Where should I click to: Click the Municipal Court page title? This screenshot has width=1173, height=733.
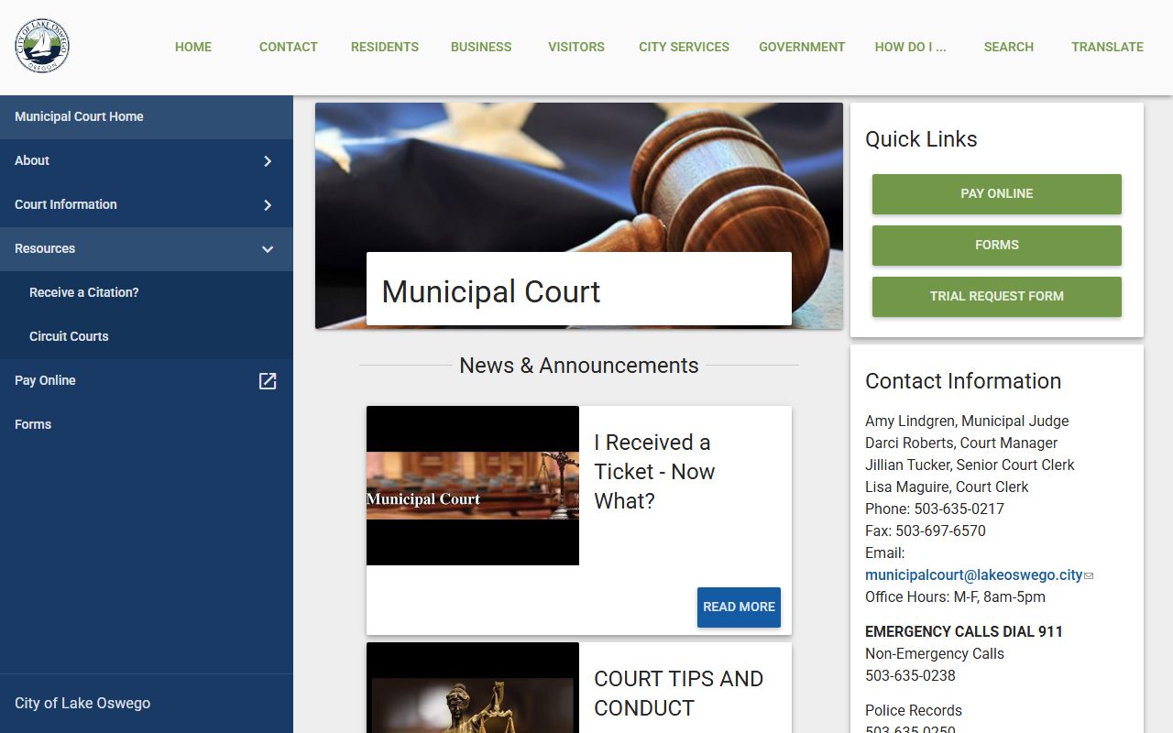point(491,292)
